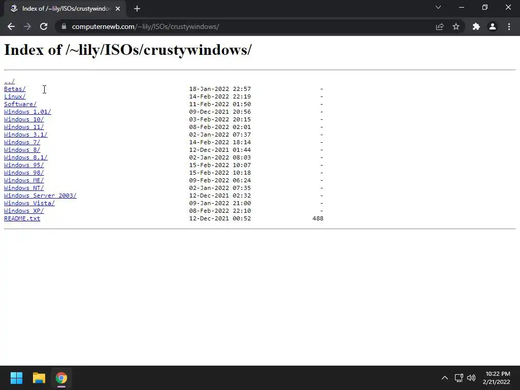Open the Windows Server 2003/ folder link
The height and width of the screenshot is (390, 520).
[x=41, y=196]
